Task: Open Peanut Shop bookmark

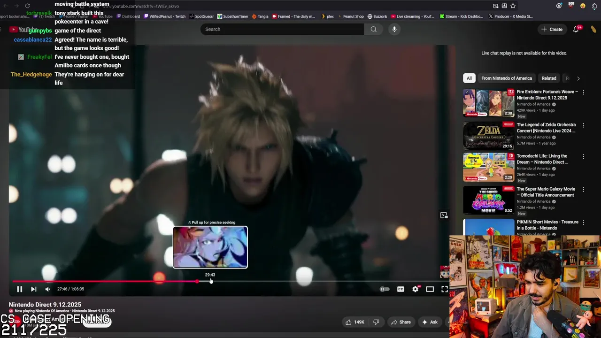Action: 350,16
